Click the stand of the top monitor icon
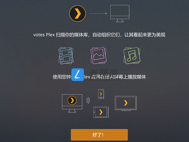 120,21
